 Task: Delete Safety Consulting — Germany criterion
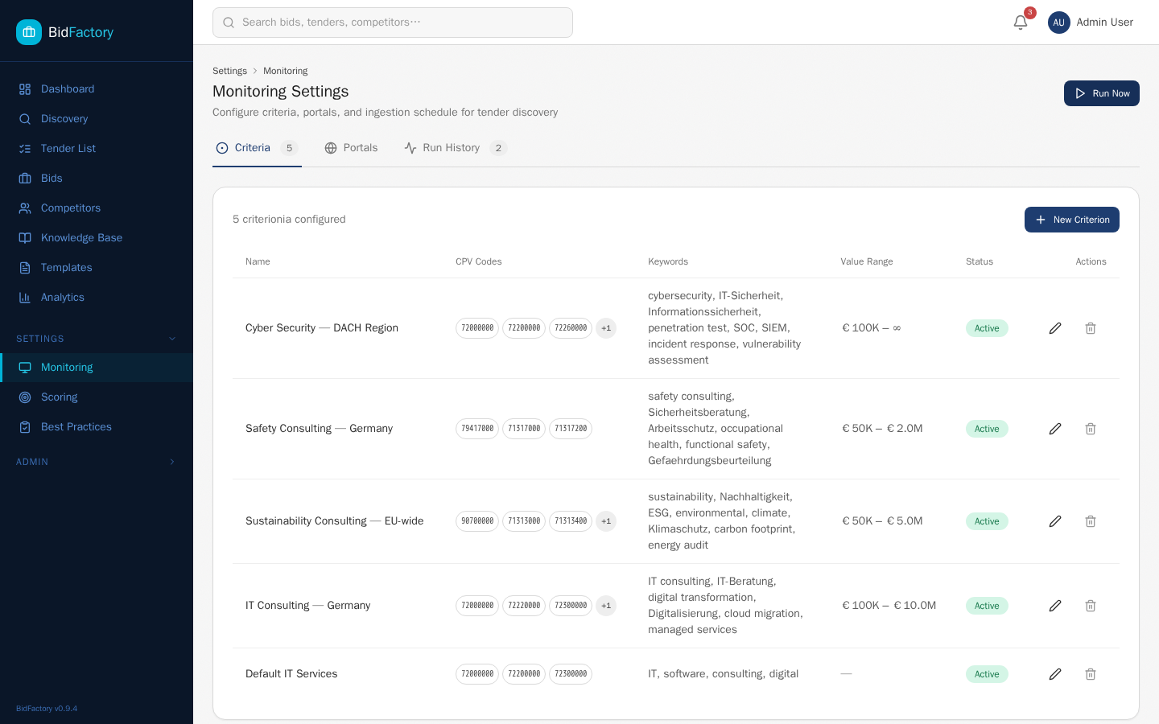pos(1091,429)
